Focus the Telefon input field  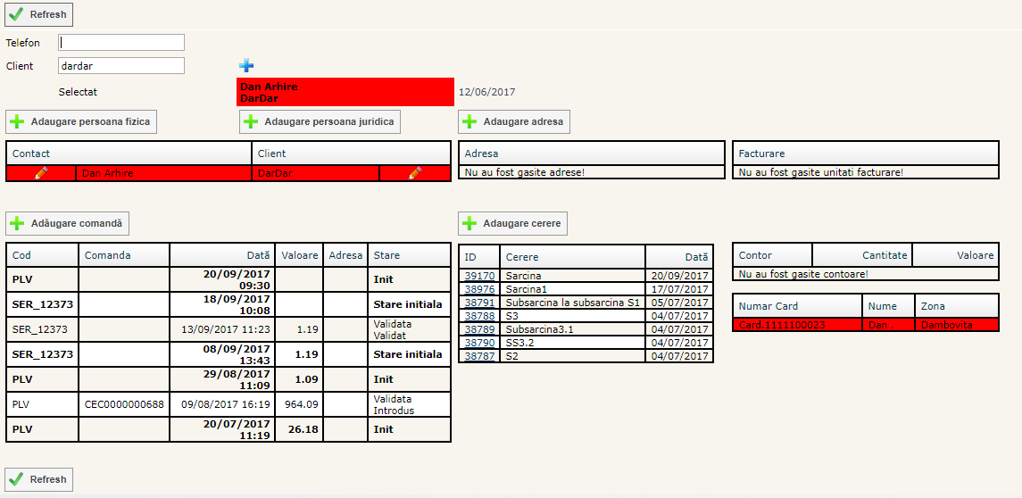[x=121, y=43]
